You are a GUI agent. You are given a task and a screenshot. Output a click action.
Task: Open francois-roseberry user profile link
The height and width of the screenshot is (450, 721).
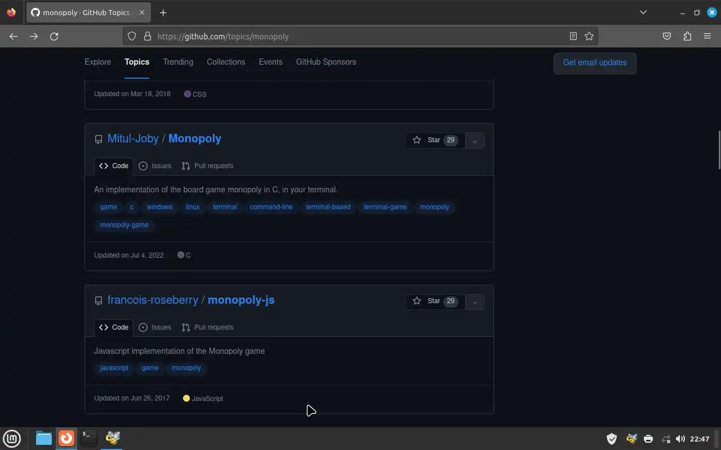pyautogui.click(x=153, y=300)
